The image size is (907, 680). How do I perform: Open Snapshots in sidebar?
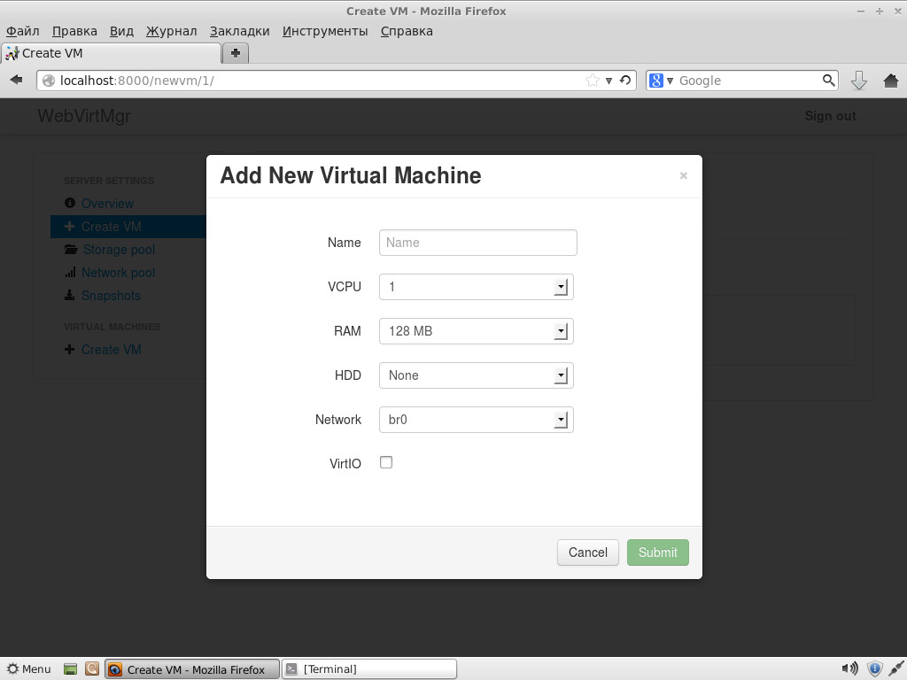pos(111,296)
